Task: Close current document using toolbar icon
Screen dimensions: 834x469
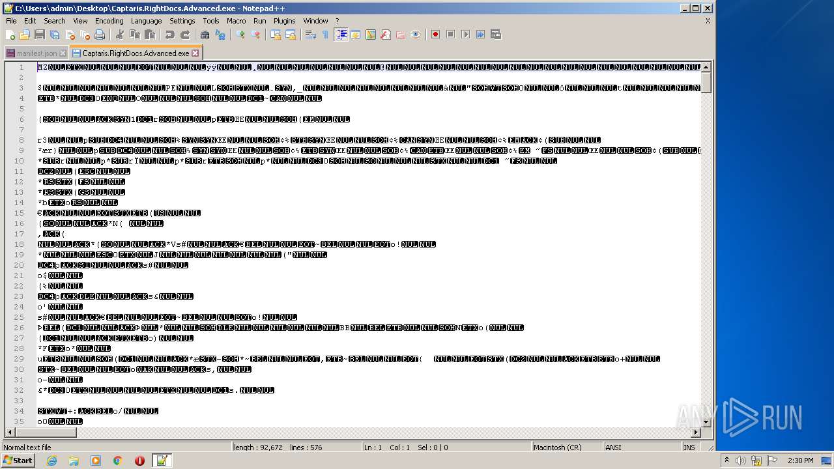Action: [x=70, y=35]
